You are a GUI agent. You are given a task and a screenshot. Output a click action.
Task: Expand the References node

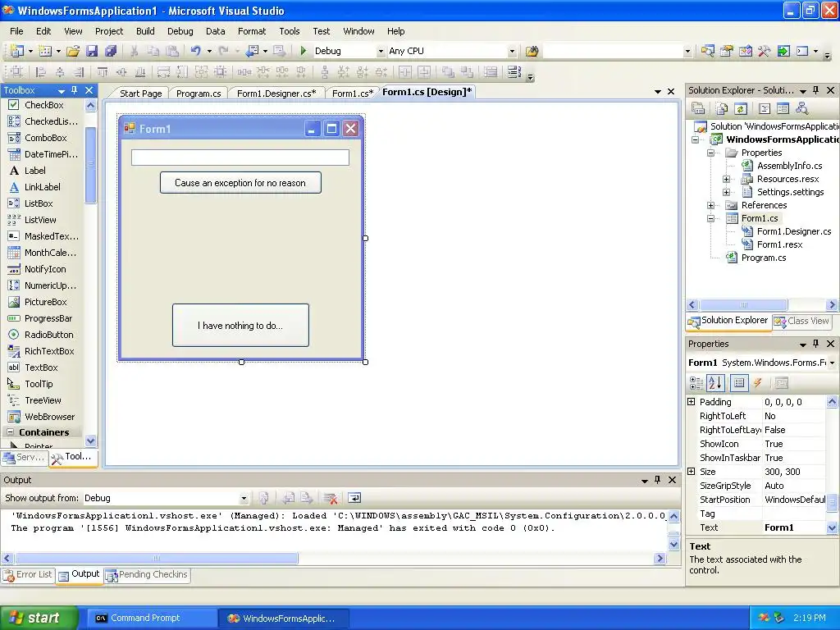pyautogui.click(x=711, y=205)
